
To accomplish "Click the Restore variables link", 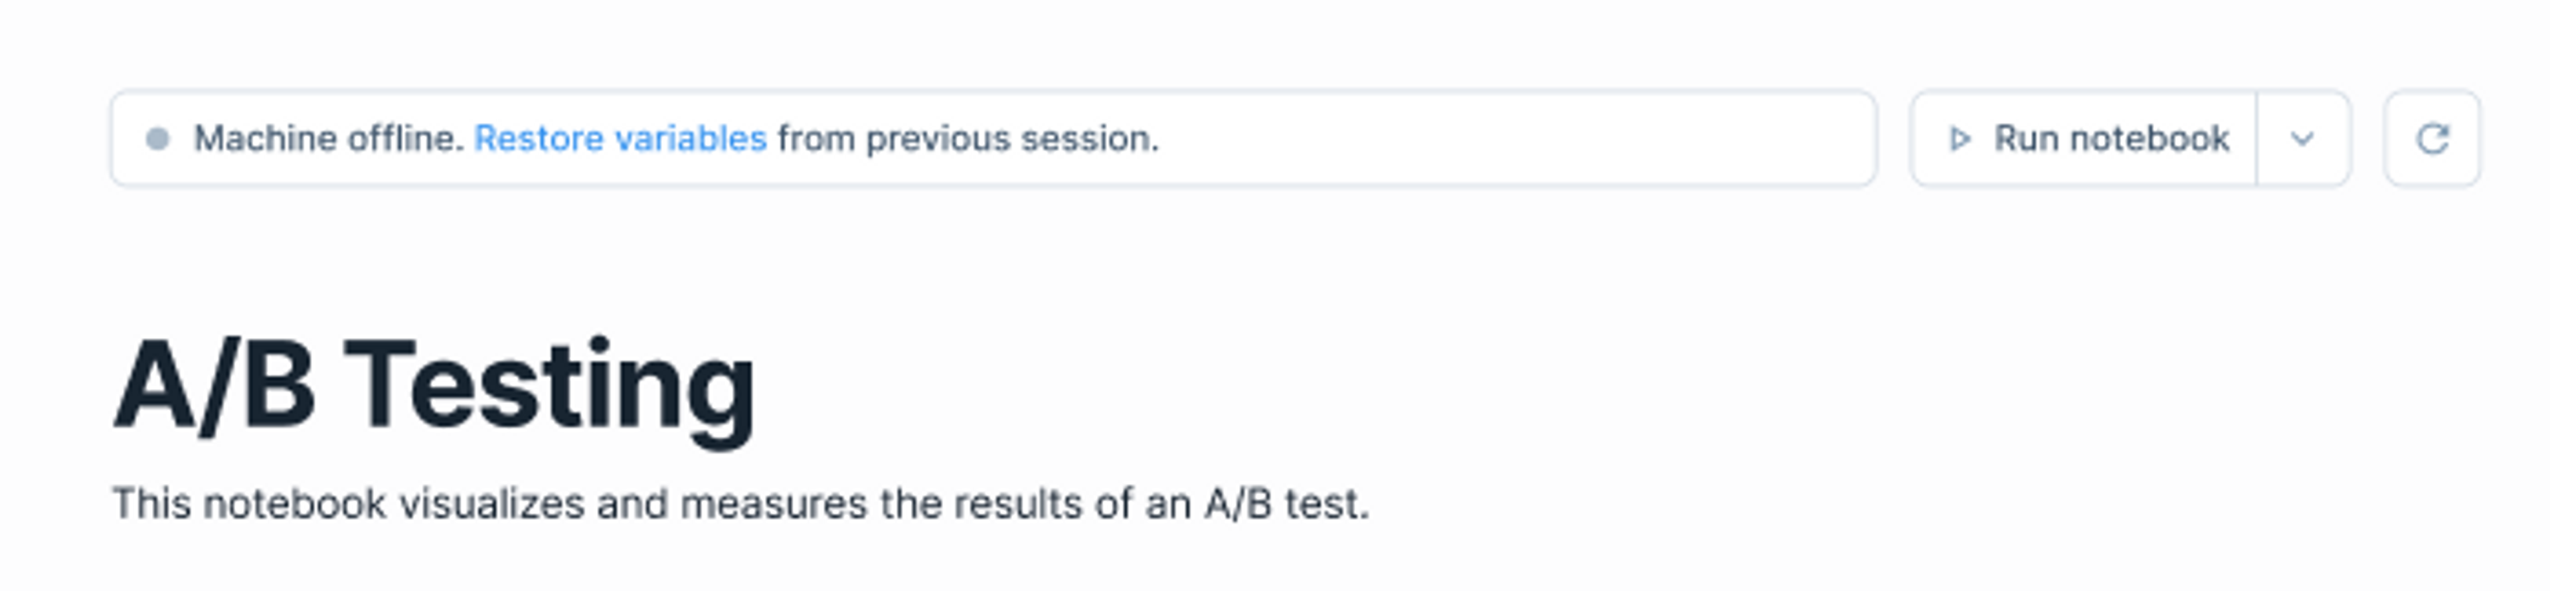I will pos(621,139).
